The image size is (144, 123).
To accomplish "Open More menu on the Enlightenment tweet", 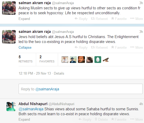I will (x=137, y=47).
